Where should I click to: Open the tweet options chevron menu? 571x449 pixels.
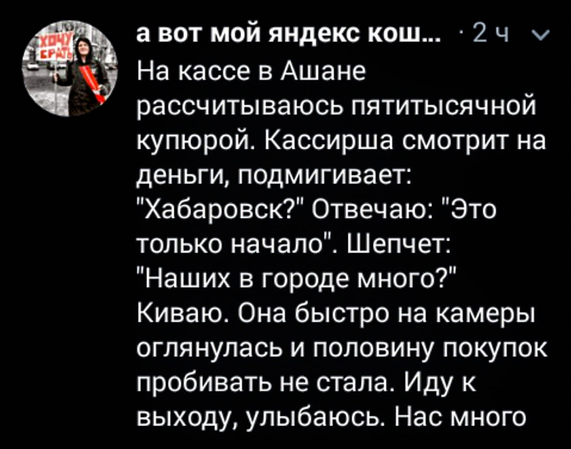coord(541,36)
